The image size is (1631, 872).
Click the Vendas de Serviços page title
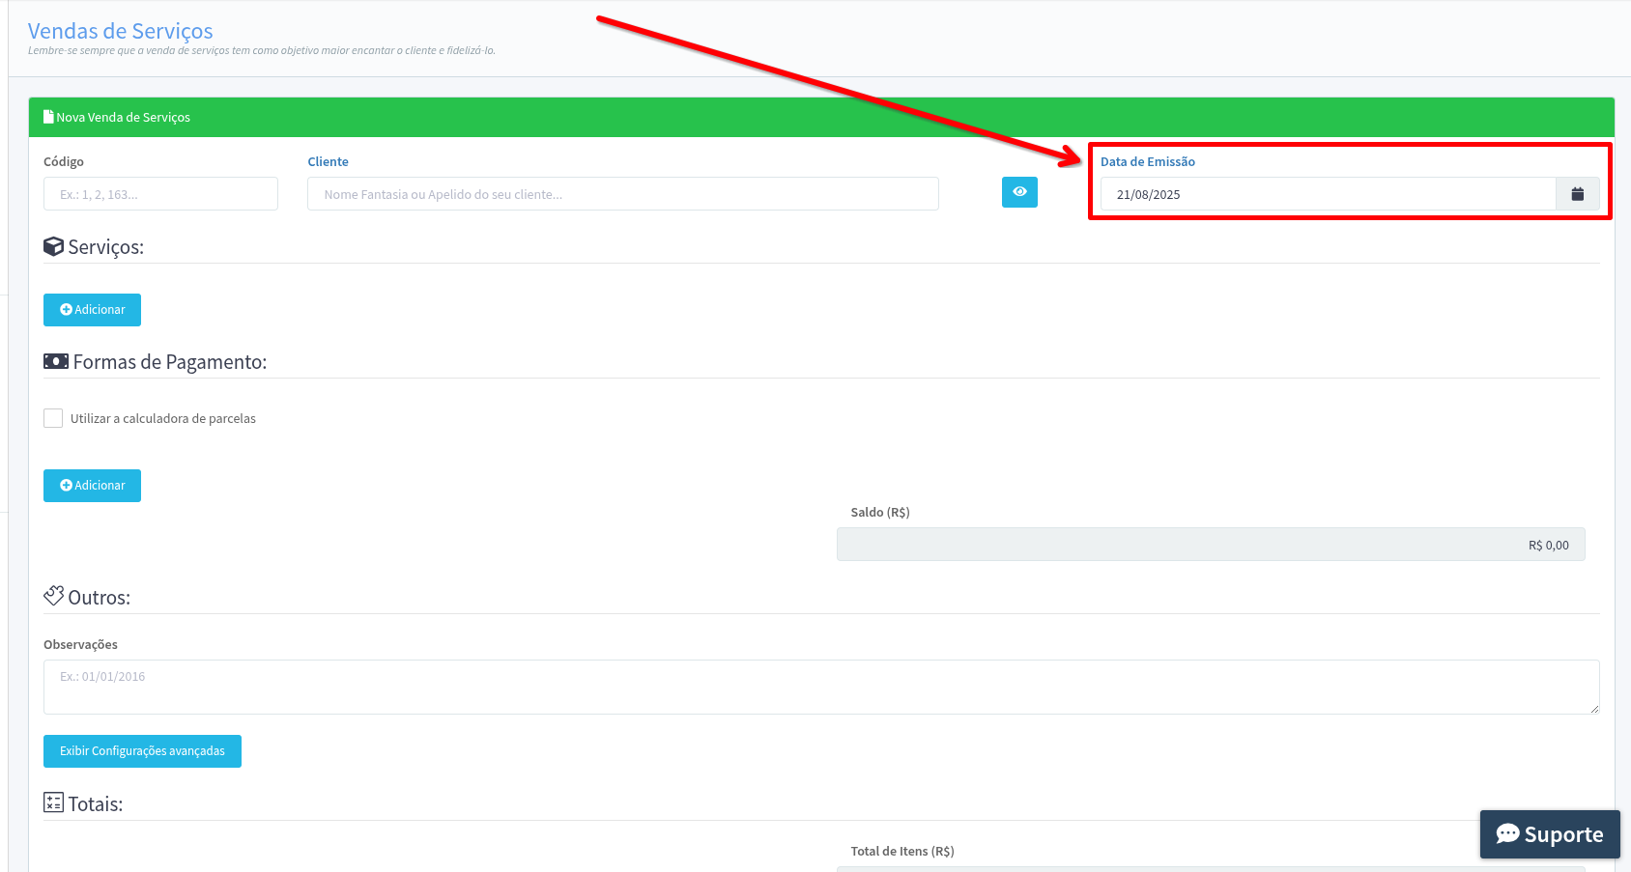click(121, 31)
